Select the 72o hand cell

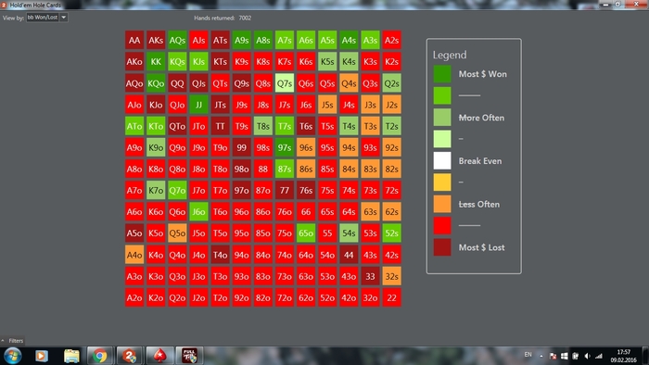coord(285,297)
